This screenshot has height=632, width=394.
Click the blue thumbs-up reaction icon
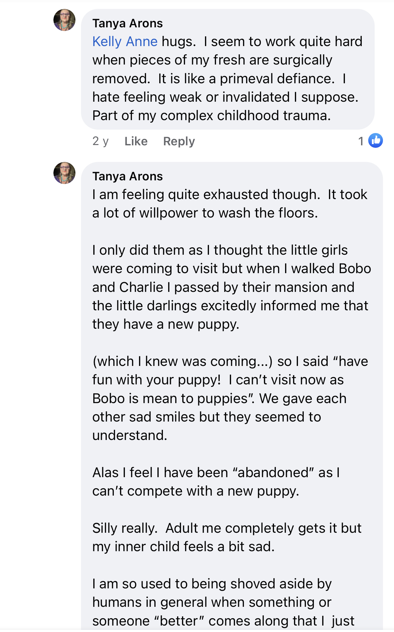pos(376,141)
